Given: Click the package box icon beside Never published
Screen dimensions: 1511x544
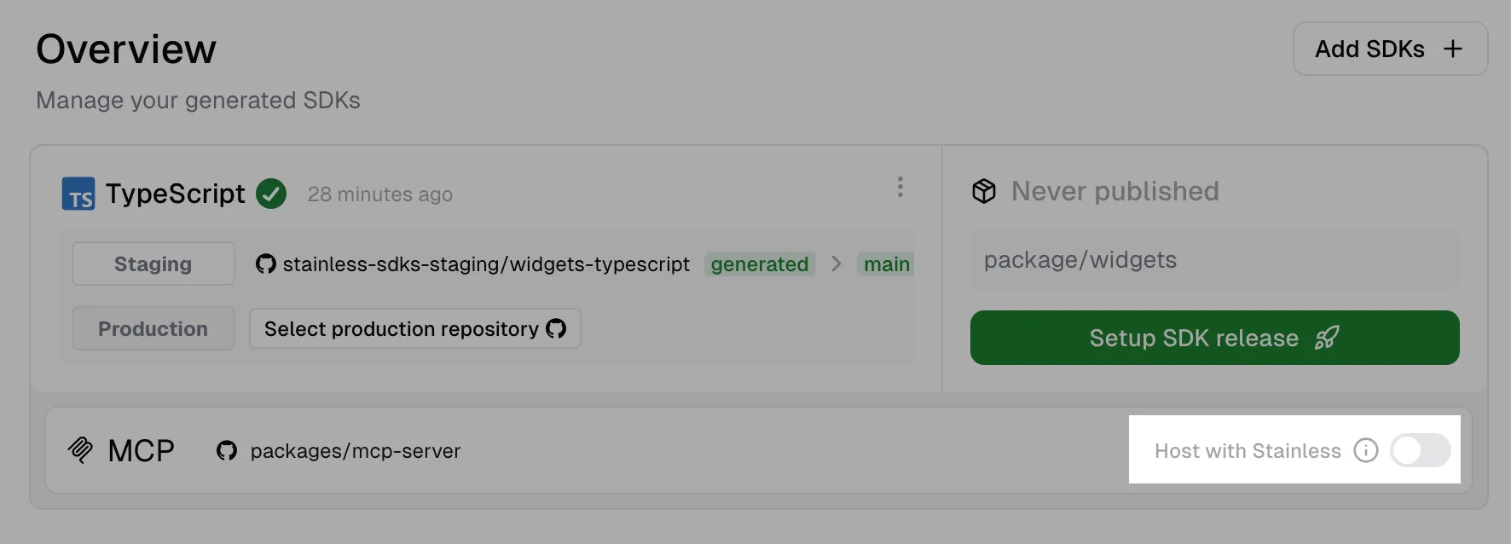Looking at the screenshot, I should 984,191.
